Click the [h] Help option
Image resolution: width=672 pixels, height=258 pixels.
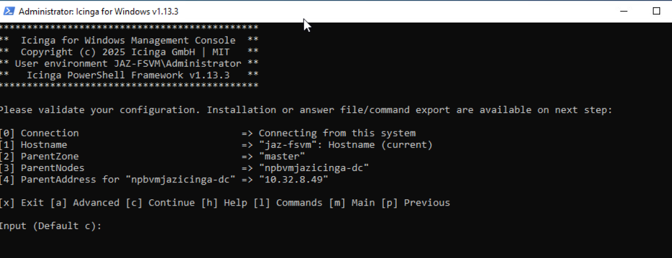tap(224, 202)
